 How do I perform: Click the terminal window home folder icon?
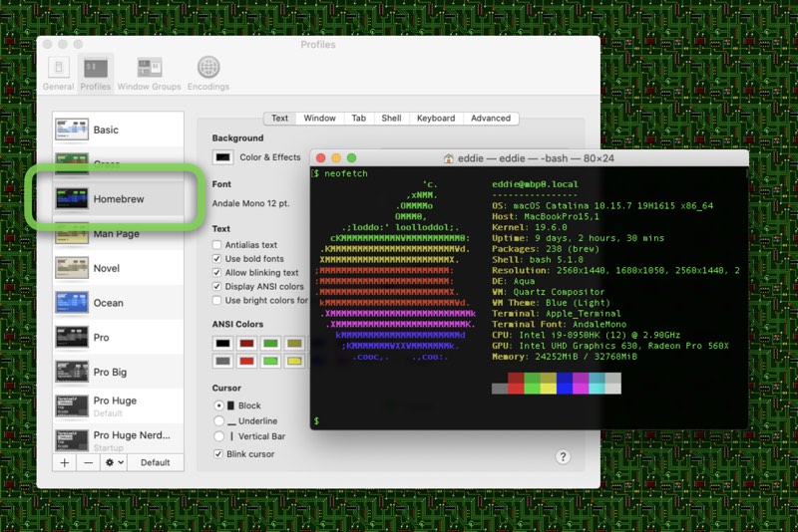click(448, 158)
